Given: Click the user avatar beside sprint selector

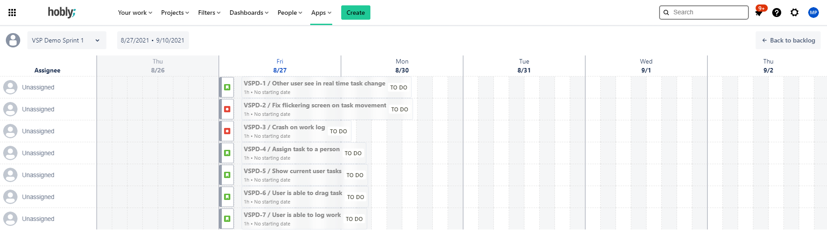Looking at the screenshot, I should (x=13, y=40).
